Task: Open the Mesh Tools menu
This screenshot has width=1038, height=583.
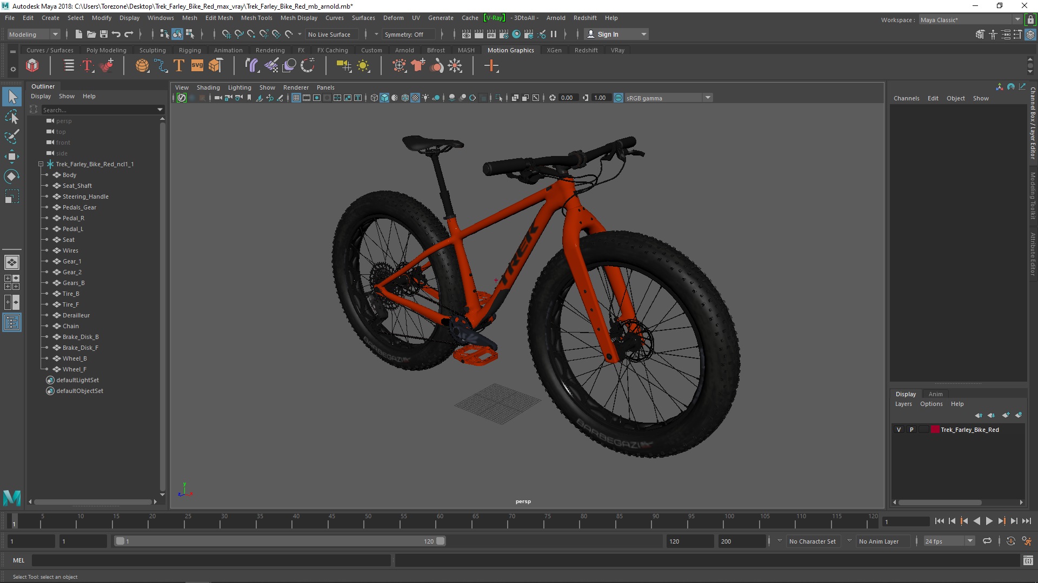Action: point(256,18)
